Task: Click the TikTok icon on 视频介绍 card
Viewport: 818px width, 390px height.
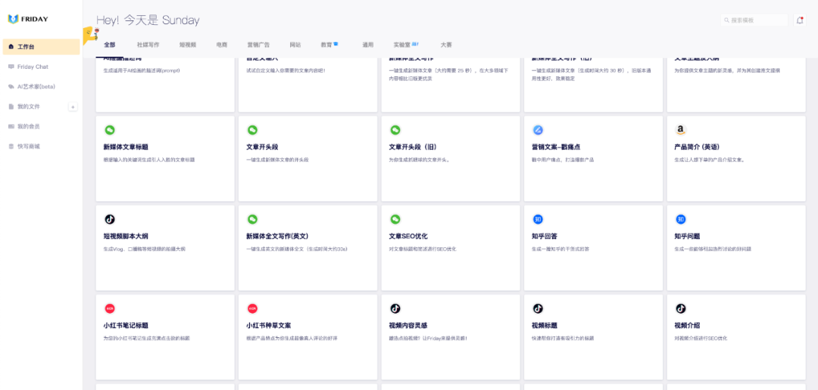Action: (x=680, y=309)
